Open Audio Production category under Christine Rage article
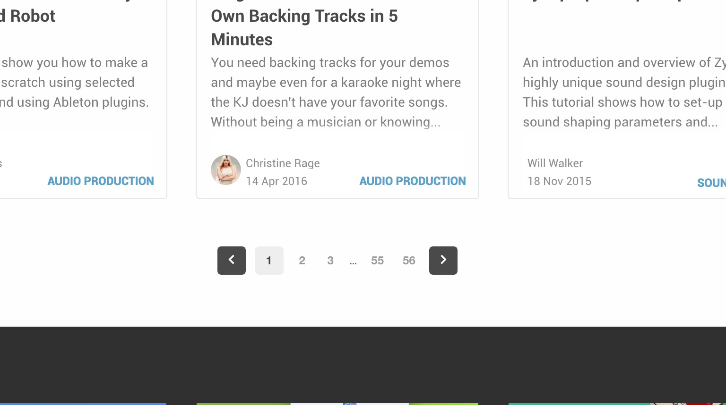This screenshot has height=405, width=726. [413, 181]
